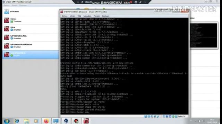Click the USB devices status icon

click(x=158, y=116)
